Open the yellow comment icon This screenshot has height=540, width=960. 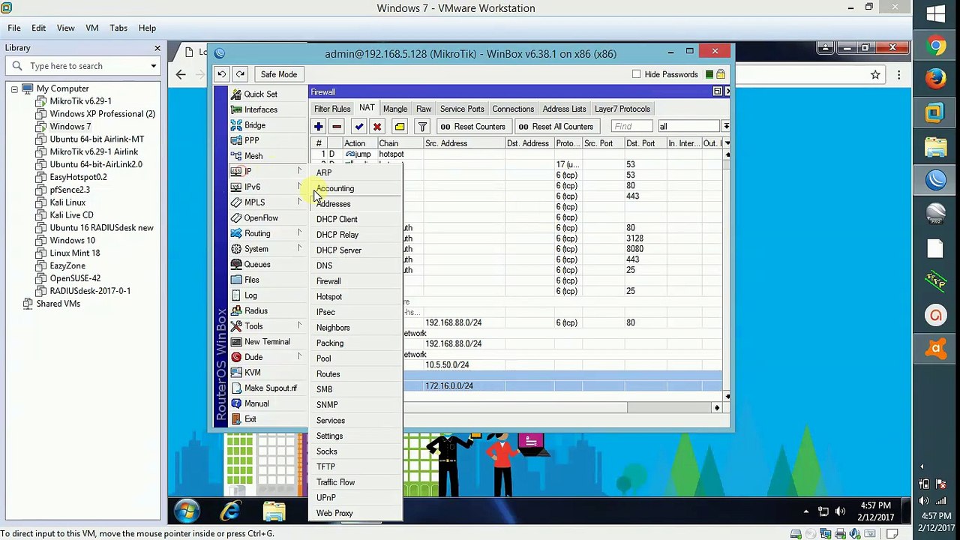(x=400, y=127)
